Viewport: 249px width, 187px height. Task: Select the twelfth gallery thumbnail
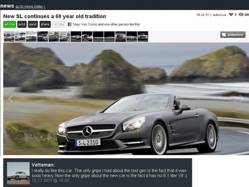coord(132,36)
